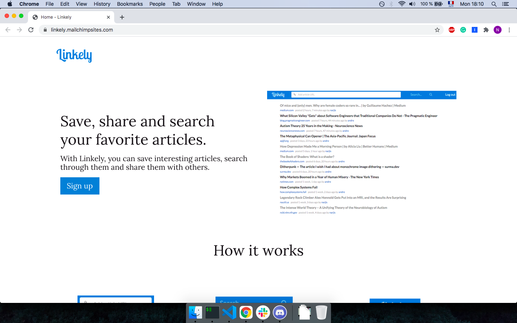The width and height of the screenshot is (517, 323).
Task: Go forward in browser history
Action: (x=19, y=30)
